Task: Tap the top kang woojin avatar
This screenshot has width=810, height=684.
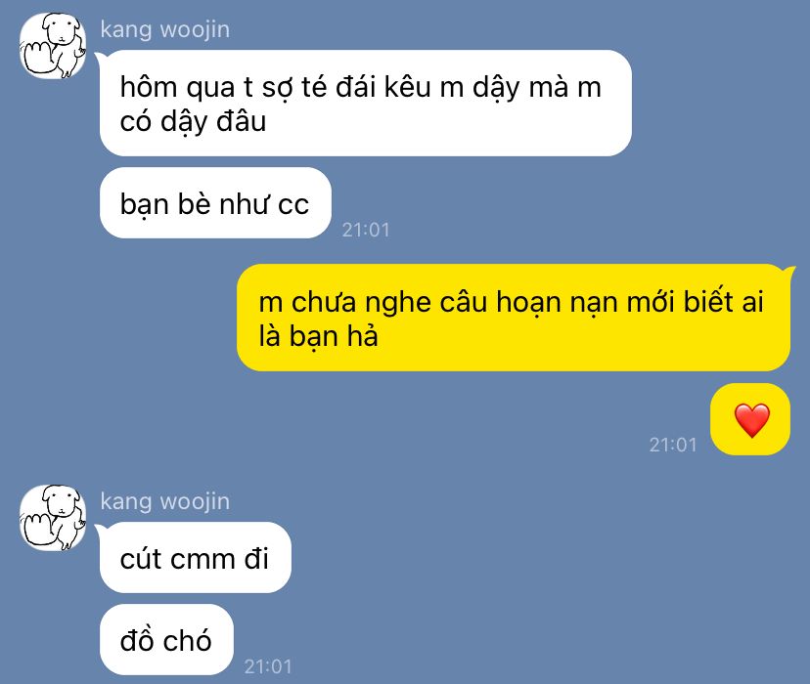Action: pos(53,46)
